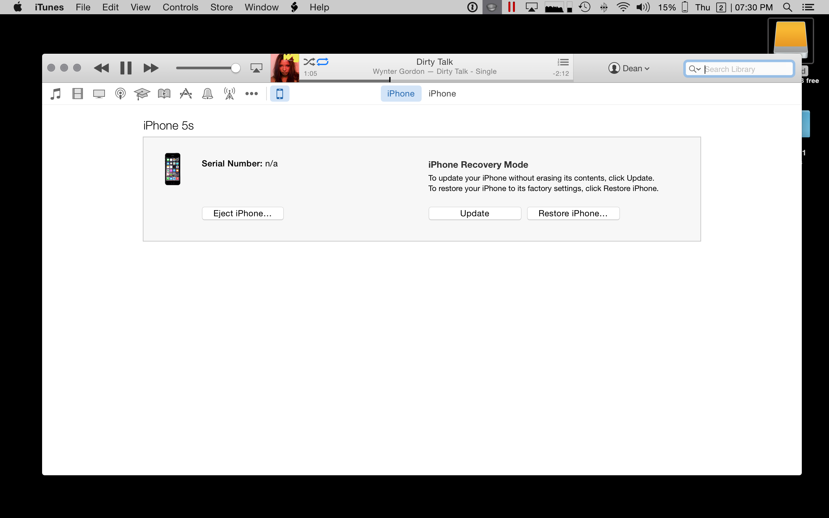Open the search options magnifier dropdown
Screen dimensions: 829x518
694,69
